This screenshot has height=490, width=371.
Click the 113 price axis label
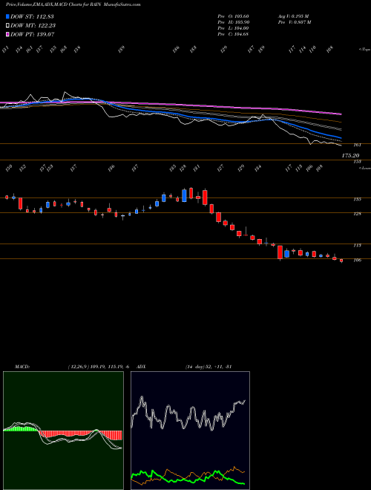pyautogui.click(x=358, y=245)
